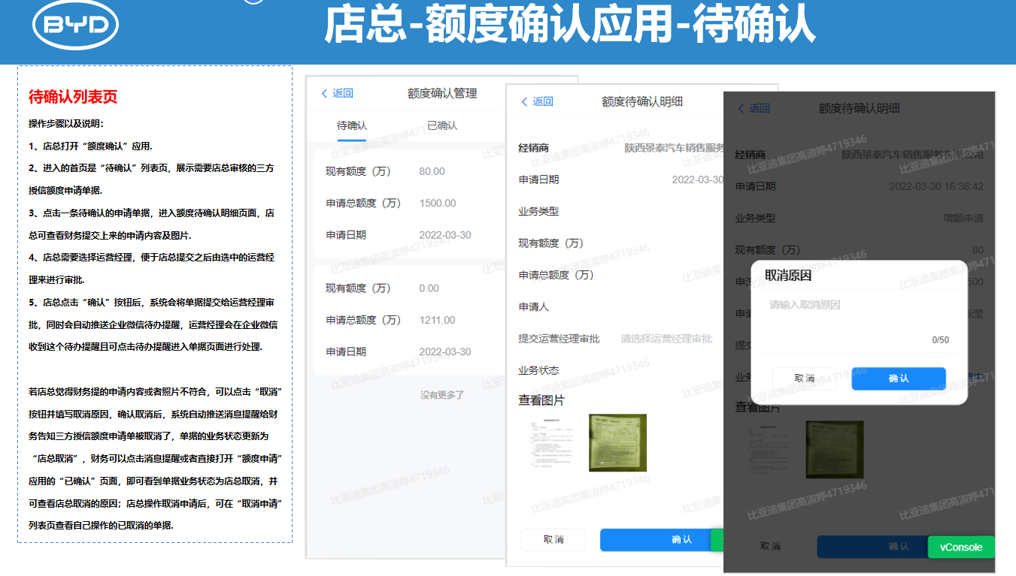Click 额度确认管理 page title
This screenshot has height=576, width=1016.
[x=442, y=93]
